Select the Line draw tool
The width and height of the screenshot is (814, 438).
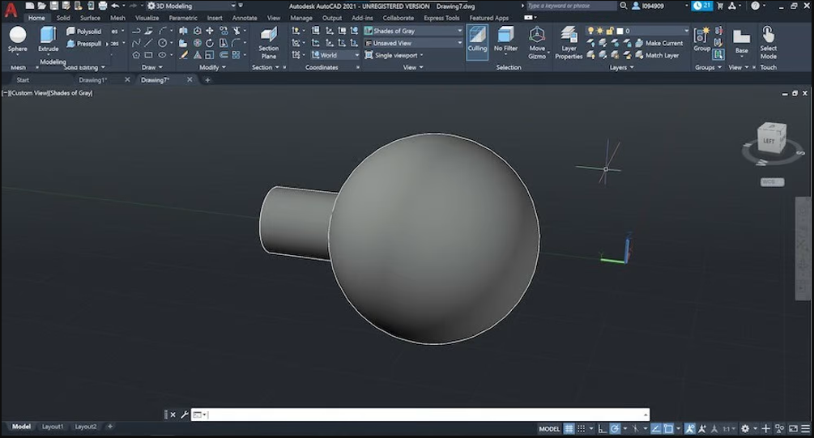pyautogui.click(x=148, y=43)
